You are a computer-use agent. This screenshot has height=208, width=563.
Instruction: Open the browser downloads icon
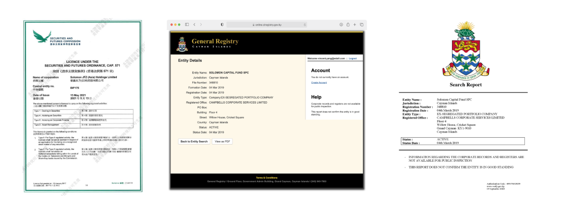[341, 25]
